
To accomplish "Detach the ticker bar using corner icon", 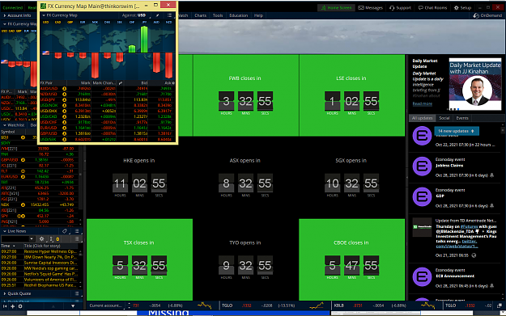I will click(x=500, y=305).
